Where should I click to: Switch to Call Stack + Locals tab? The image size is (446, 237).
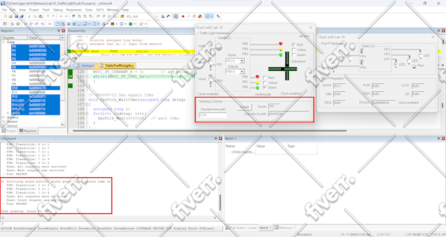point(241,228)
